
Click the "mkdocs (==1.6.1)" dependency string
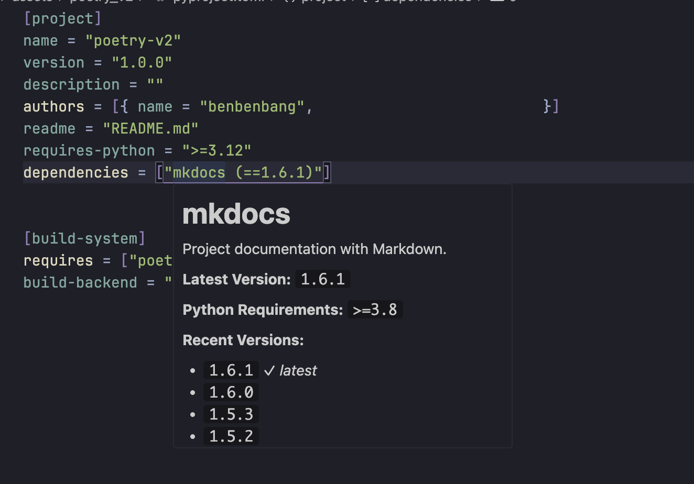pyautogui.click(x=243, y=172)
